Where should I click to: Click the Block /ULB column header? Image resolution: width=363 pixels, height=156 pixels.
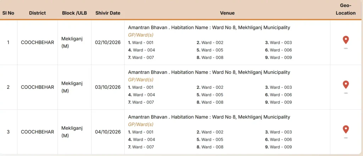pyautogui.click(x=74, y=13)
